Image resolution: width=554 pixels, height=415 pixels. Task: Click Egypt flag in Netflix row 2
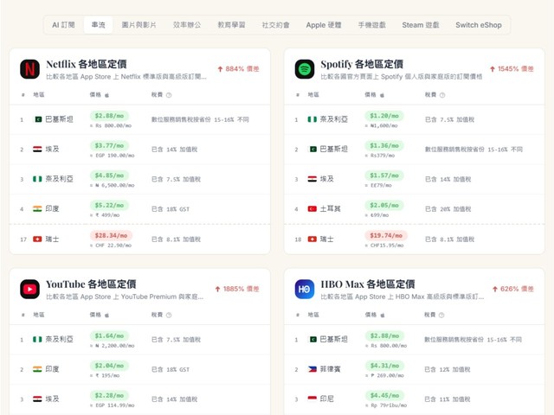(x=37, y=150)
